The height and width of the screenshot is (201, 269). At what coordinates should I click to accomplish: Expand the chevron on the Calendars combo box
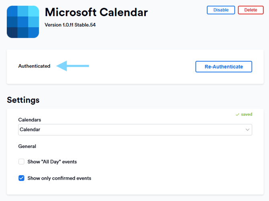point(247,130)
